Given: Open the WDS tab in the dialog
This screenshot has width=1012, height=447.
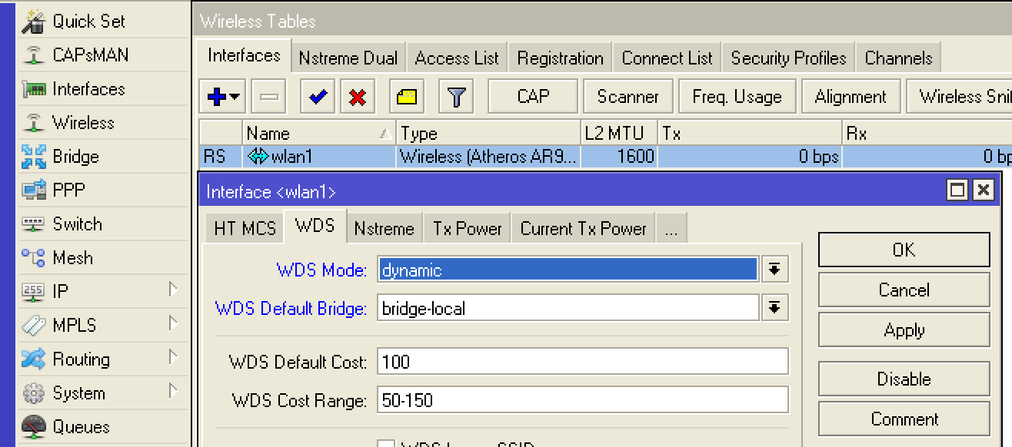Looking at the screenshot, I should point(315,226).
